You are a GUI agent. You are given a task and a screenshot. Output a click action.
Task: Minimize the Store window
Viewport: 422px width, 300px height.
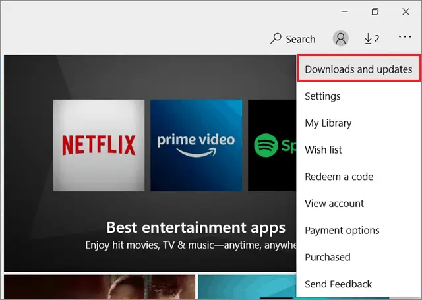tap(344, 11)
